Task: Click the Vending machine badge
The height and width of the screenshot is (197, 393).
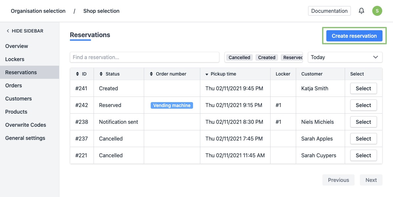Action: pyautogui.click(x=172, y=105)
